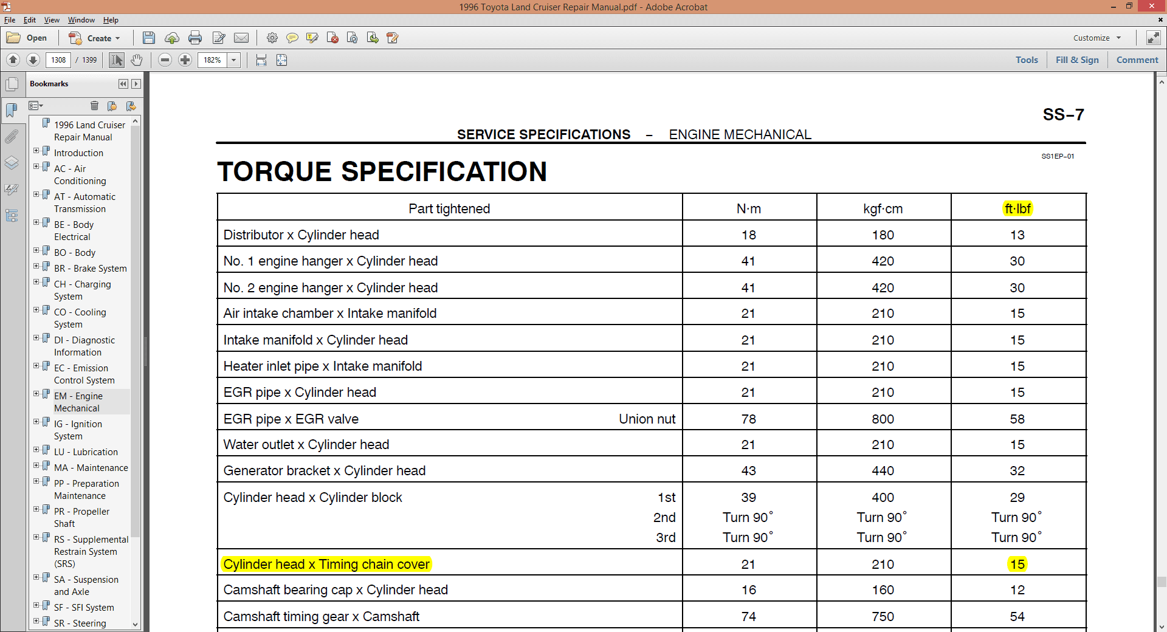
Task: Click the document vertical scrollbar down arrow
Action: click(x=1161, y=627)
